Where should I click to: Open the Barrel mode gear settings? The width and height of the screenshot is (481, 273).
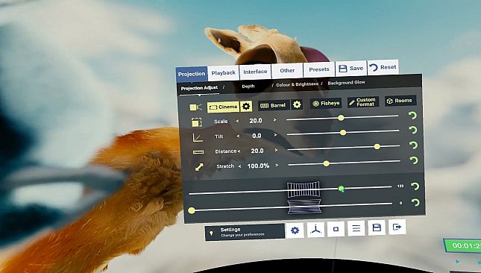297,105
